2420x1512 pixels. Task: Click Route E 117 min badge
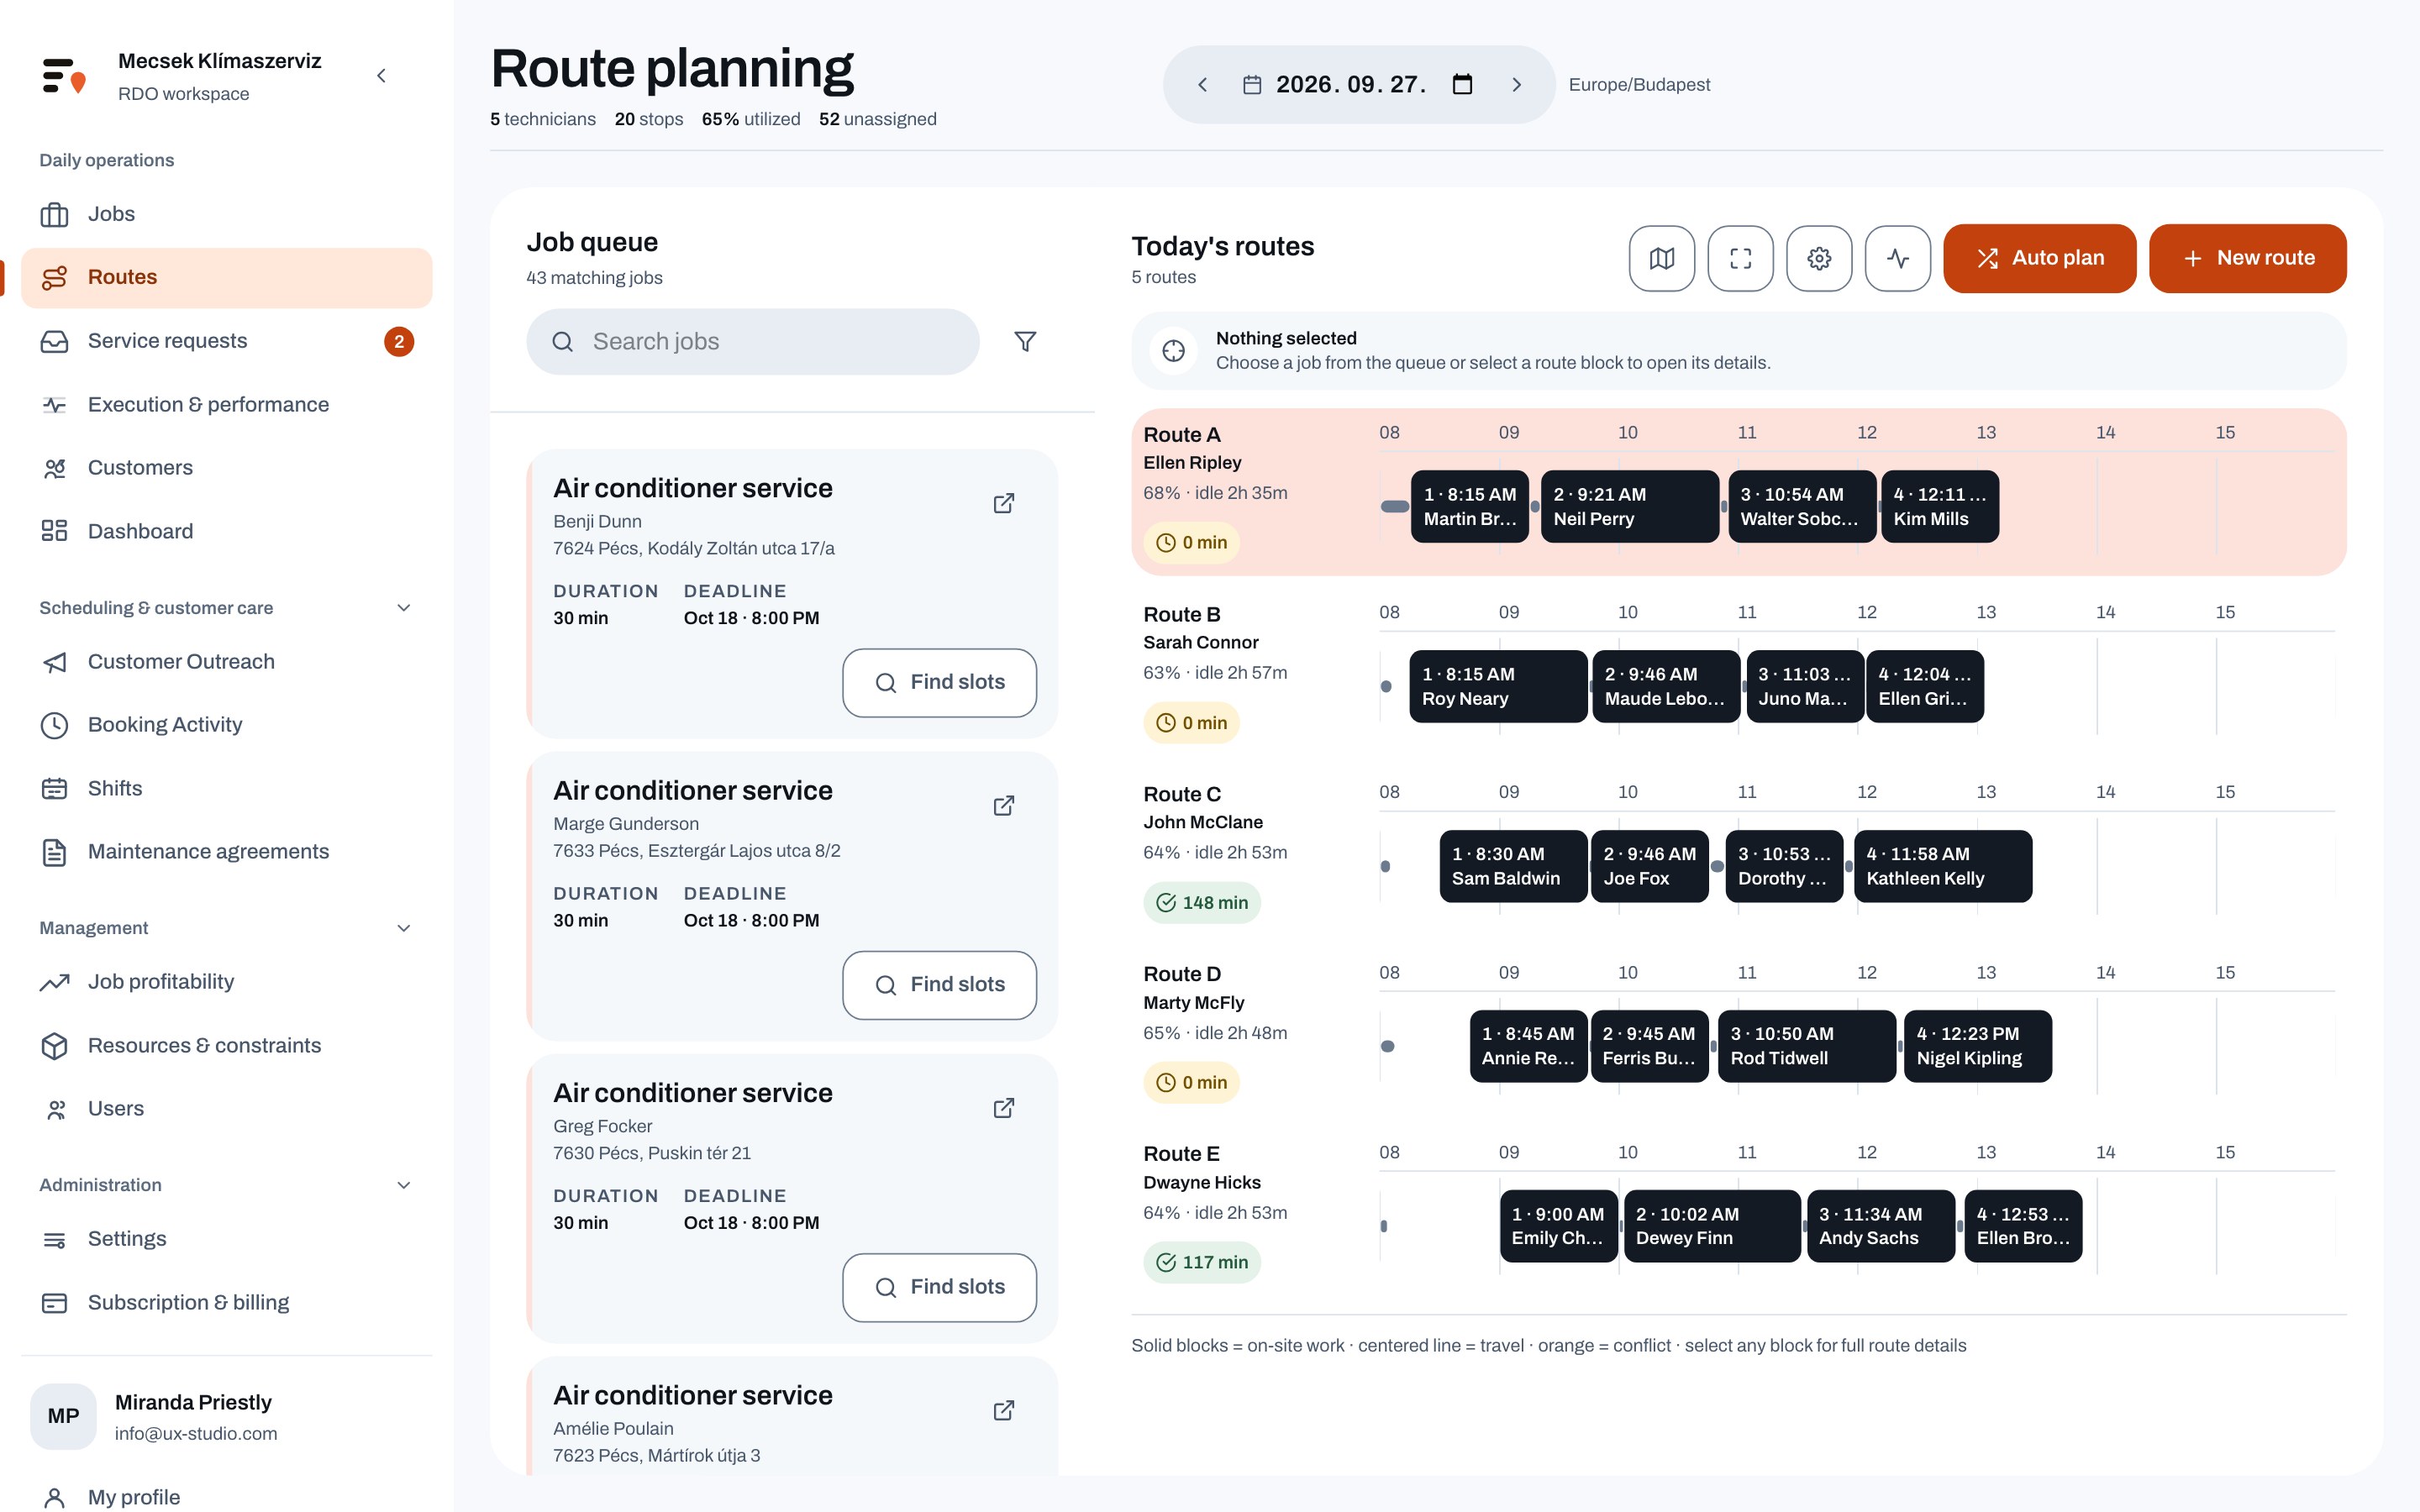(x=1202, y=1263)
